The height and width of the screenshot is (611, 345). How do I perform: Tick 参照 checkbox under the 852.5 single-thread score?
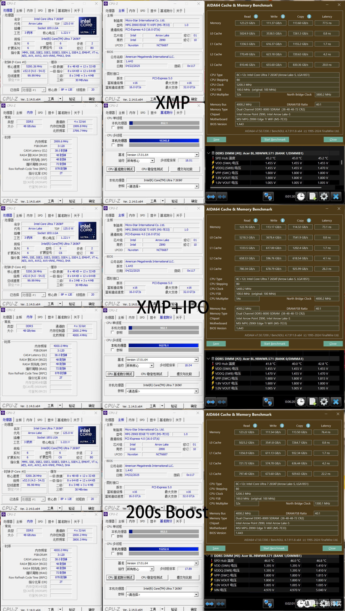[x=113, y=536]
